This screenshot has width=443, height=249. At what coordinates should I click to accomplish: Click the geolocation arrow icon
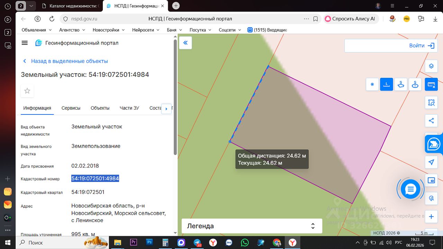click(431, 162)
